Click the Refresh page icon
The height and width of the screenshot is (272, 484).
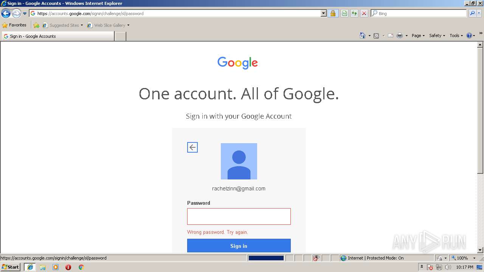(354, 13)
